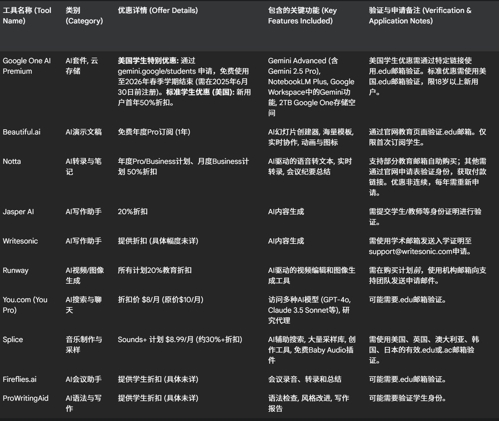Click Writesonic's 'AI内容生成' features cell

click(286, 241)
